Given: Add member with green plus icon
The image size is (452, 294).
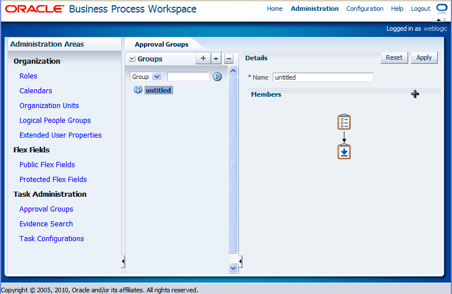Looking at the screenshot, I should [415, 94].
